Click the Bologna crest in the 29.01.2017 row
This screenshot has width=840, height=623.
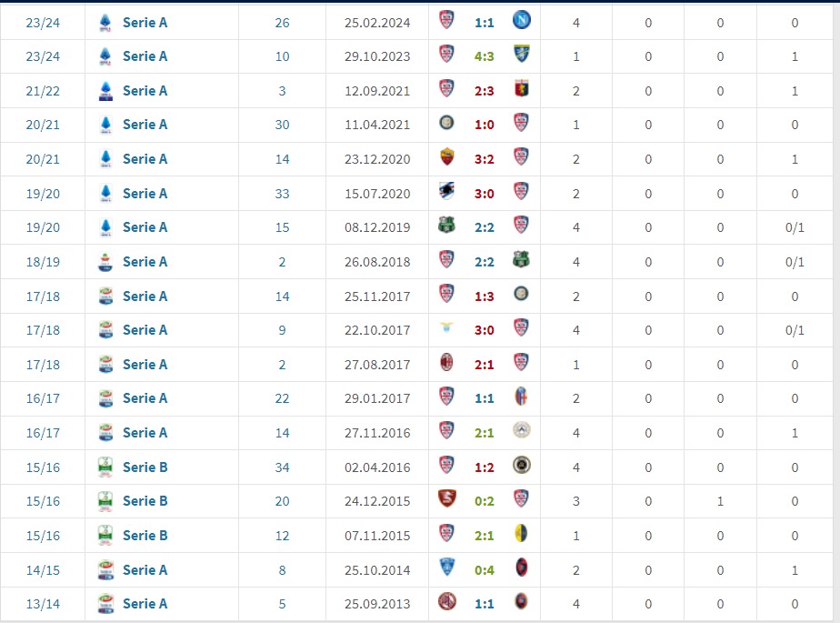[522, 397]
